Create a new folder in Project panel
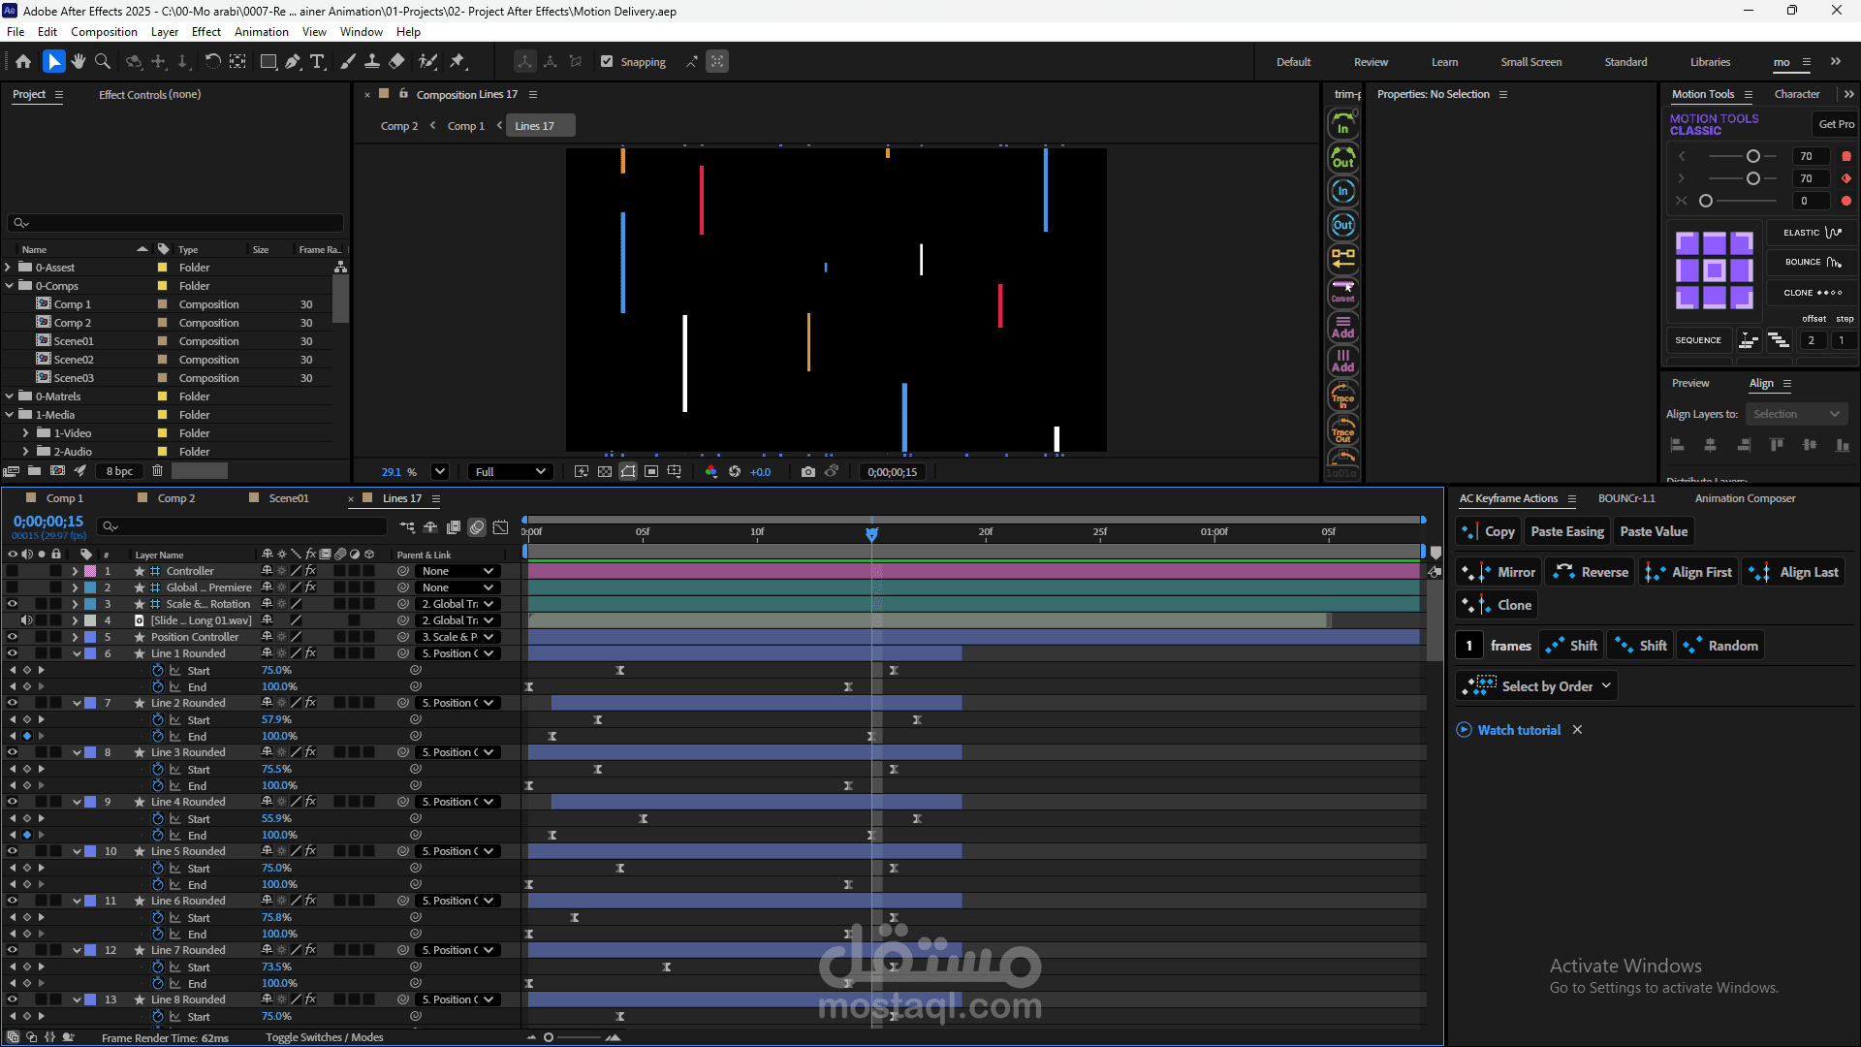This screenshot has width=1861, height=1047. pos(34,471)
